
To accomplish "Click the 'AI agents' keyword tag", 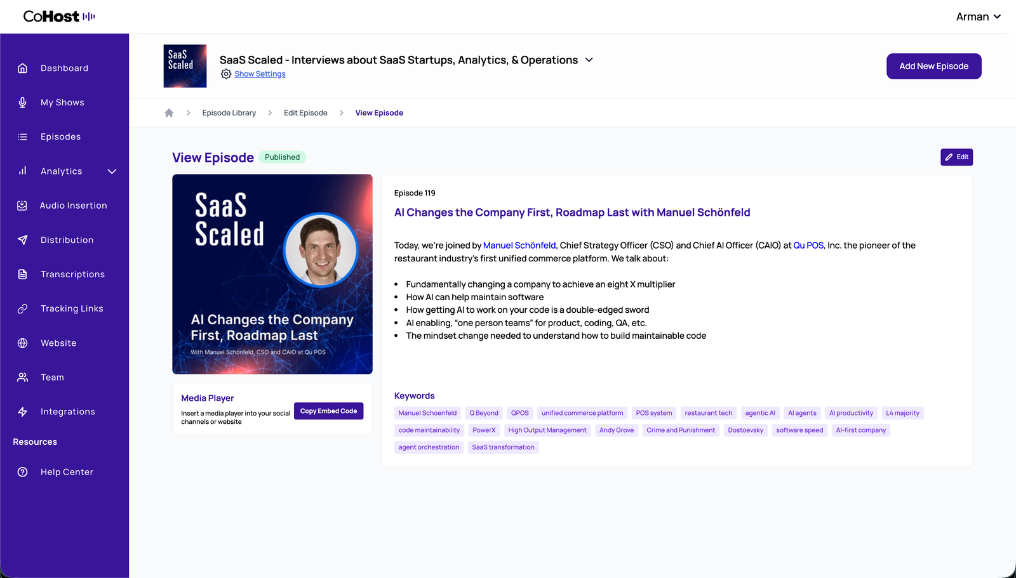I will 803,413.
